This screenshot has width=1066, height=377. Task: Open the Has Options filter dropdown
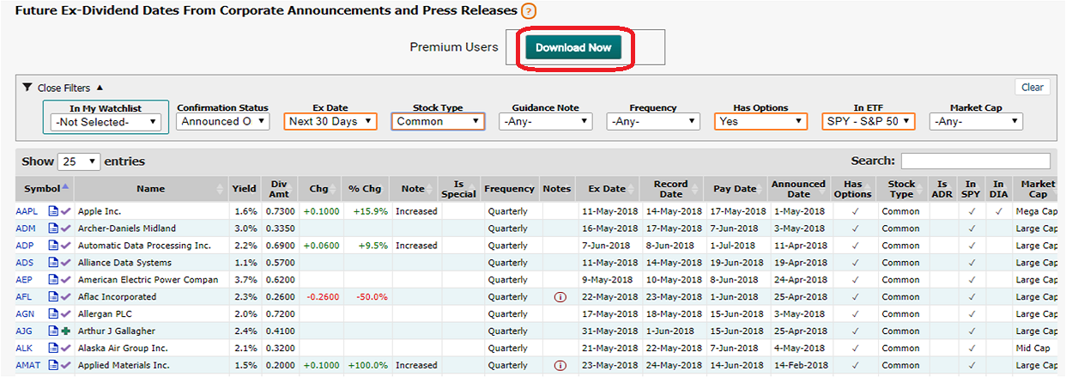(760, 122)
